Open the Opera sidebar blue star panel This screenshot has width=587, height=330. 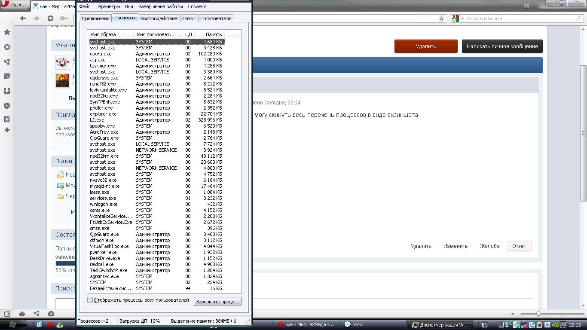click(x=7, y=119)
